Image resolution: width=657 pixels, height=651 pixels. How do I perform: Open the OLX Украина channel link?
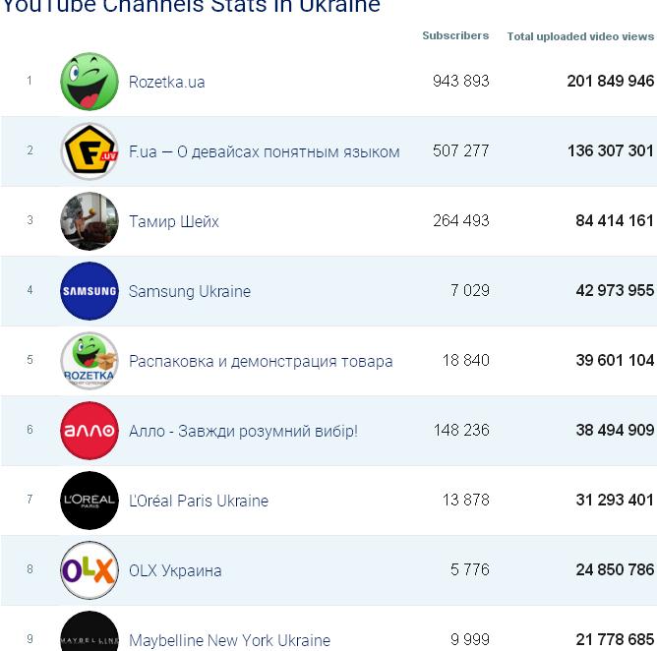(175, 570)
